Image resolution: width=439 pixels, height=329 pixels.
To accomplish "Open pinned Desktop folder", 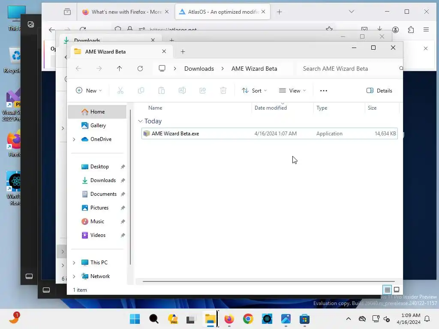I will click(97, 167).
